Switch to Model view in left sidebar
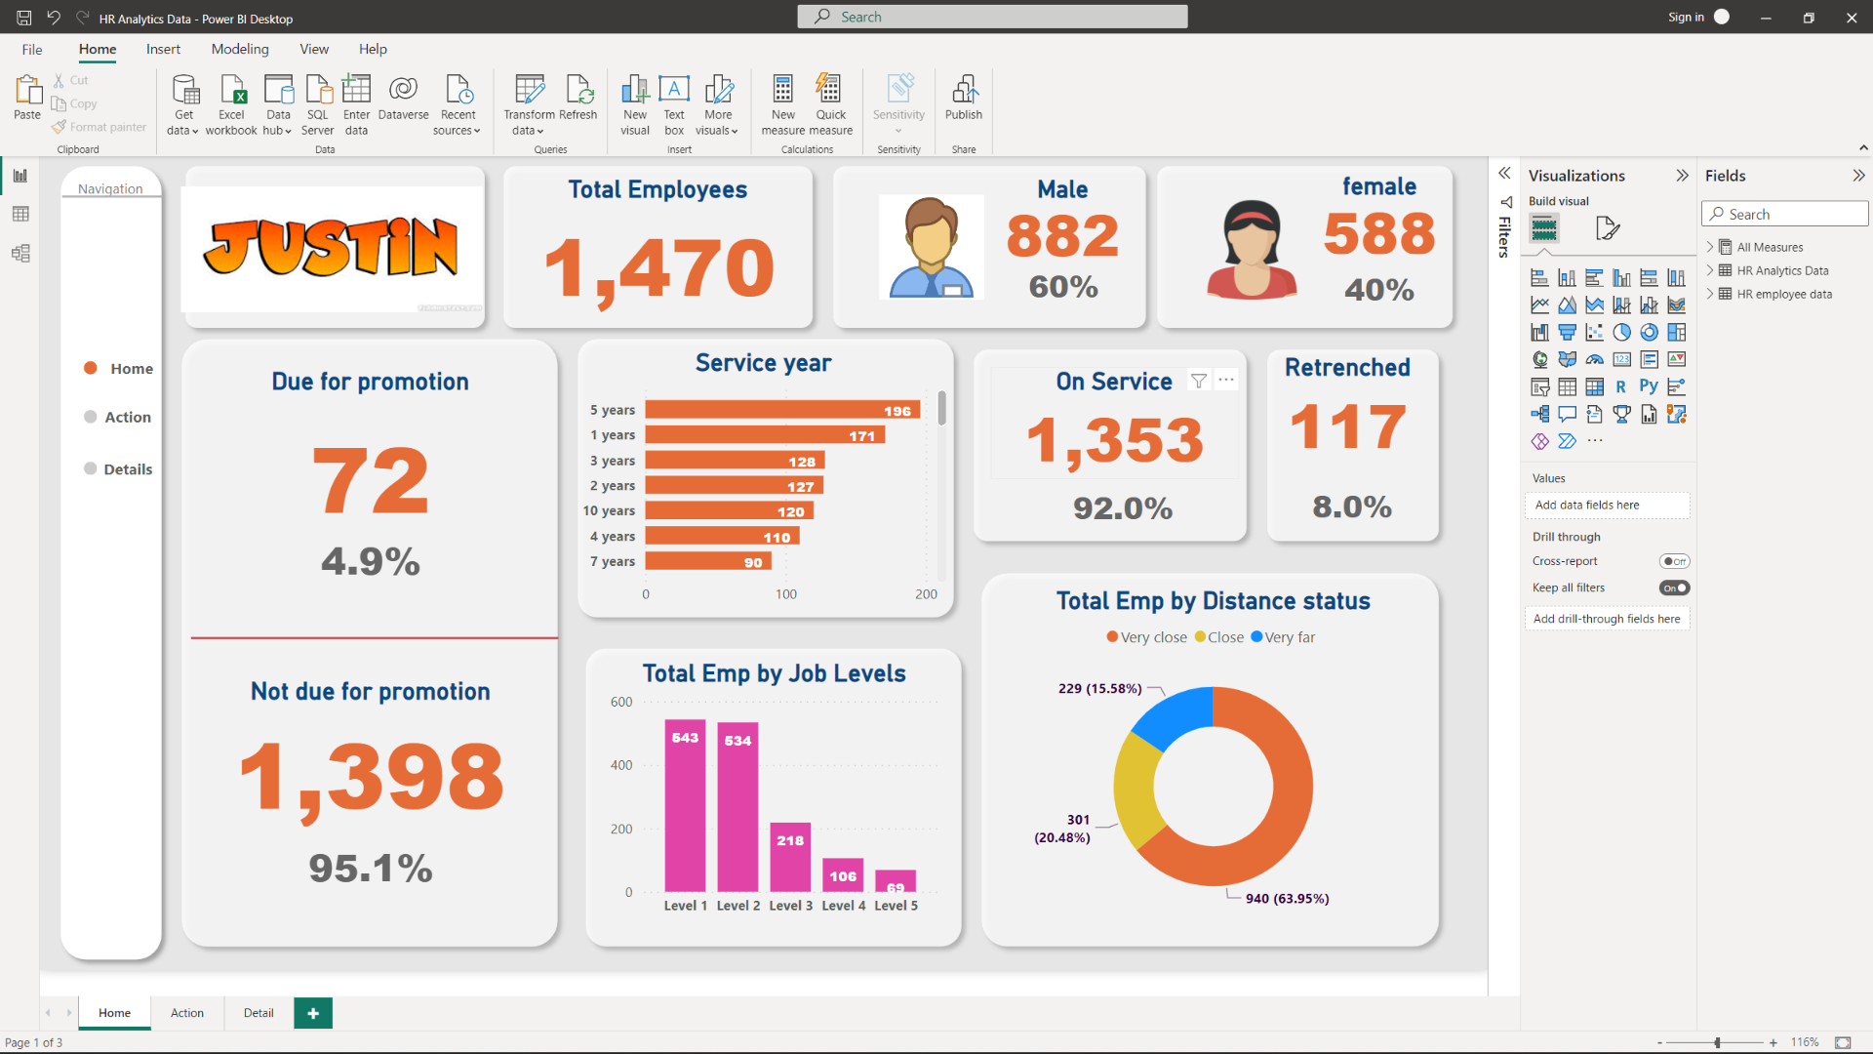 pos(20,253)
